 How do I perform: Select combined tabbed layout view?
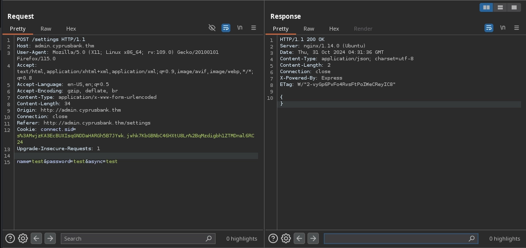(x=514, y=7)
